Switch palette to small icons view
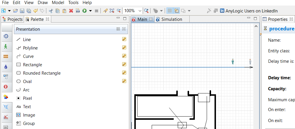The image size is (295, 129). pyautogui.click(x=118, y=29)
